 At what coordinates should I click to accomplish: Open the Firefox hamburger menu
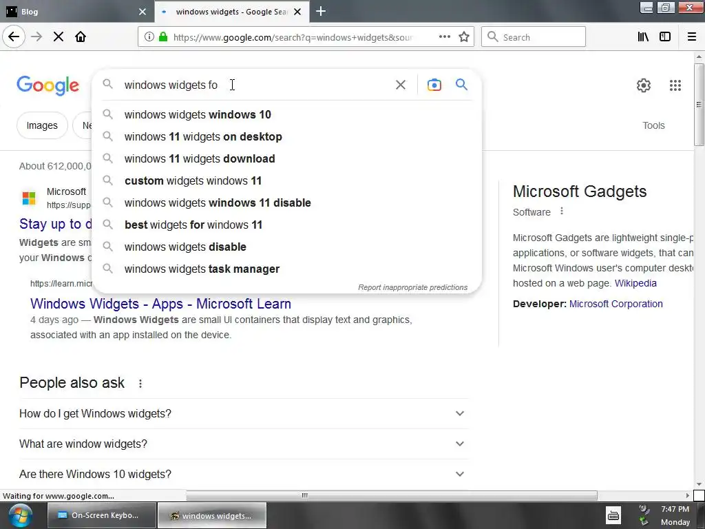(691, 37)
